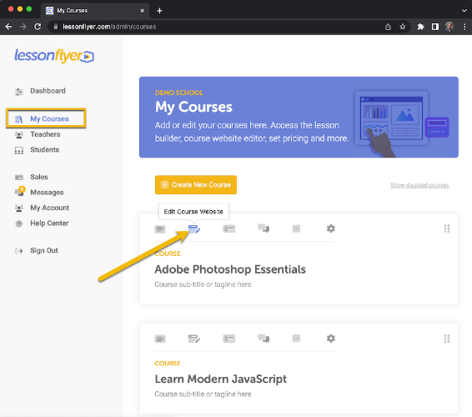Select My Courses sidebar item

(49, 119)
